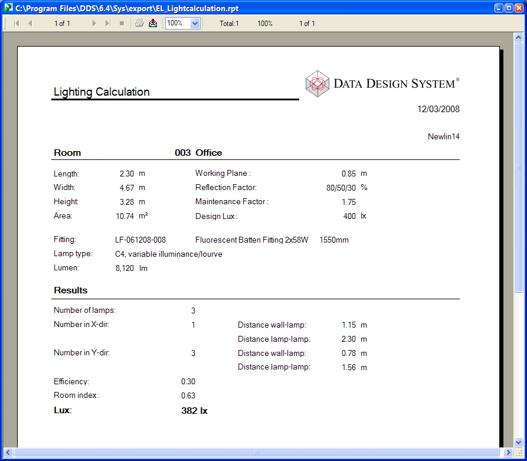Maximize the report viewer window

509,8
